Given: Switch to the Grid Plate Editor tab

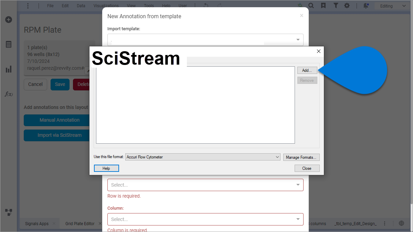Looking at the screenshot, I should click(x=80, y=223).
